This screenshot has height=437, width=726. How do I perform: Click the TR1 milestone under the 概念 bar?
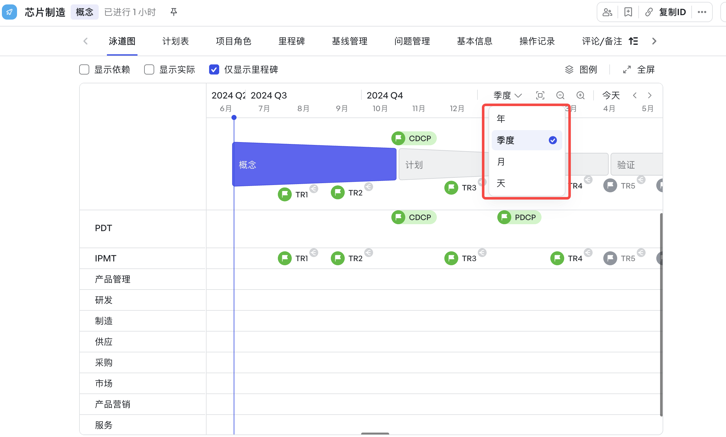tap(293, 194)
